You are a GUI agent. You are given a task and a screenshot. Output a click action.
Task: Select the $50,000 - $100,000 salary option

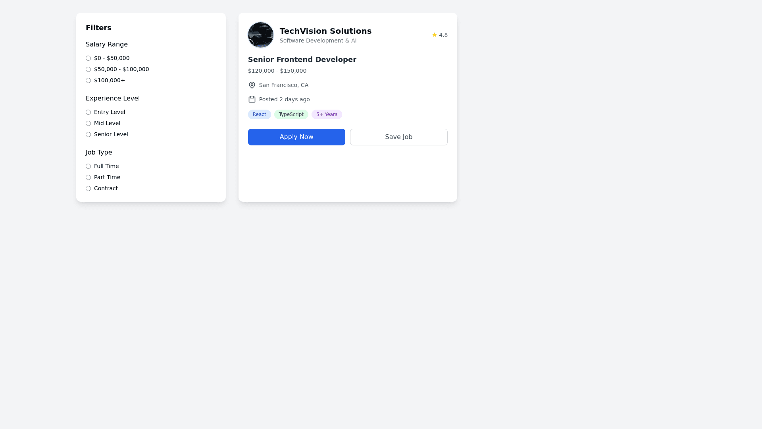click(x=88, y=69)
